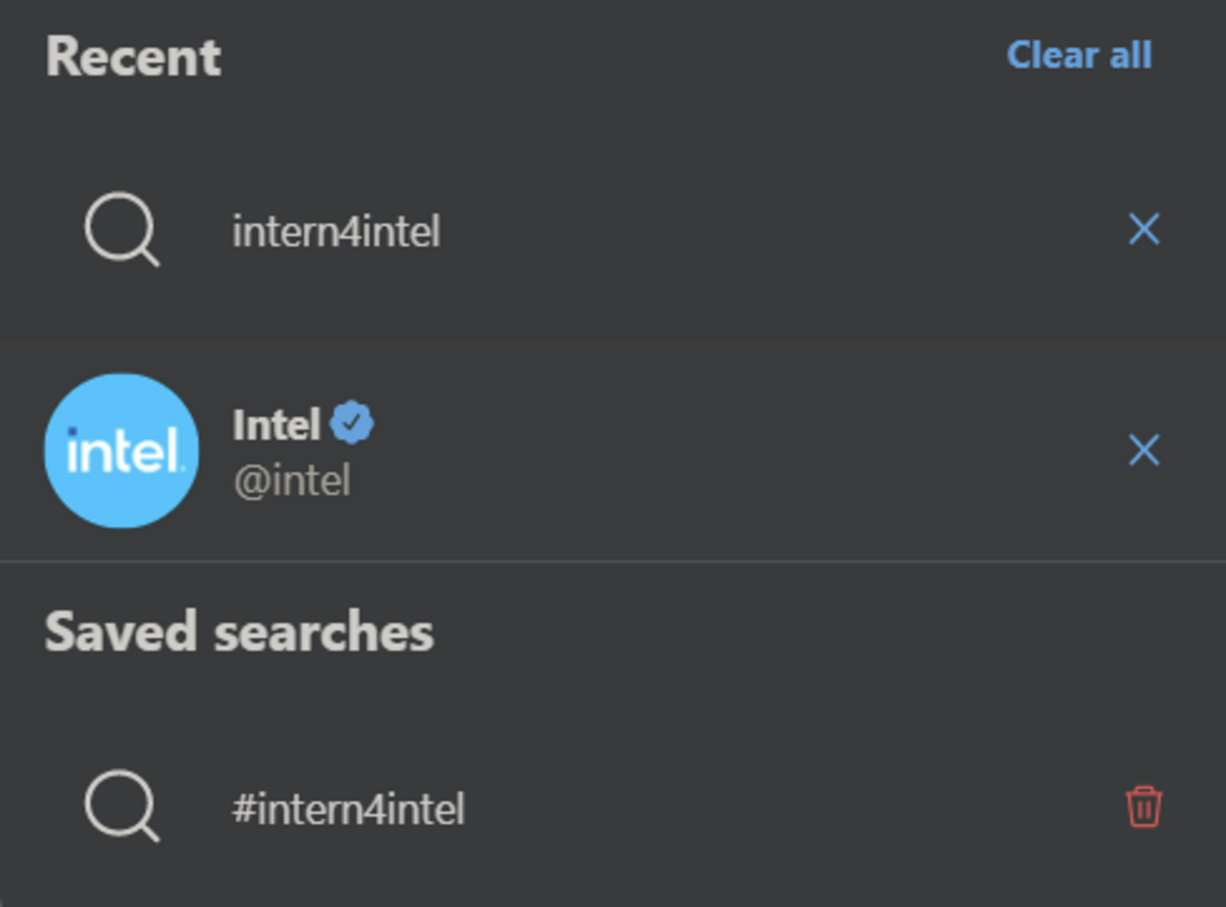Click the Recent heading

[x=133, y=57]
